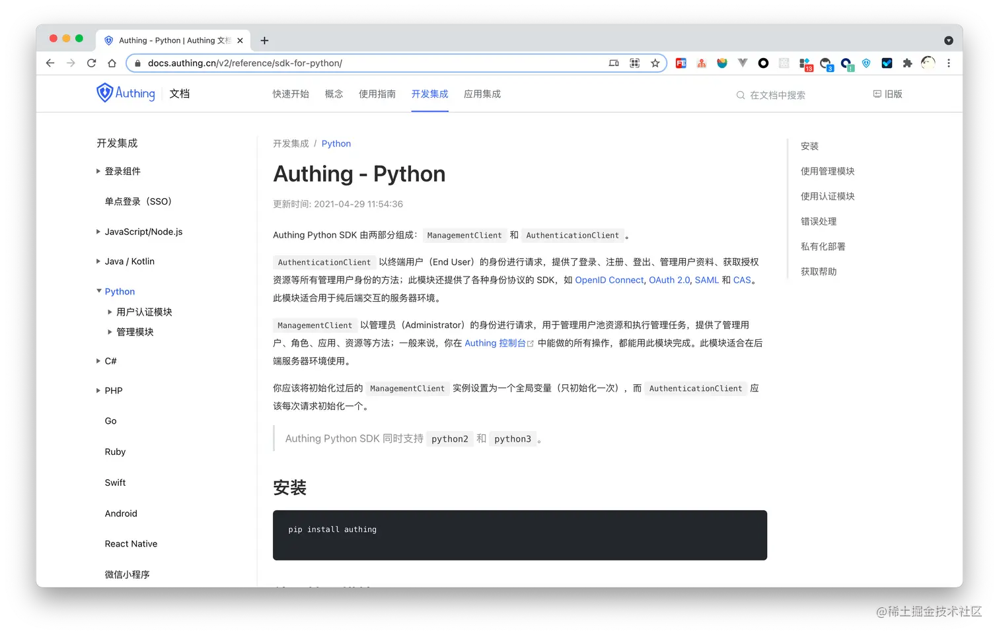Click the Authing logo in the header
This screenshot has height=635, width=999.
[126, 93]
